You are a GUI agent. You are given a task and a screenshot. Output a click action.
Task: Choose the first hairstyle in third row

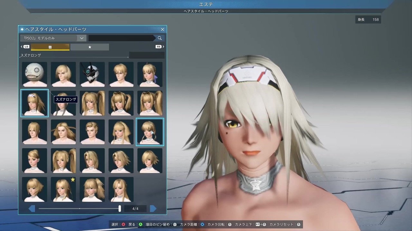(x=34, y=132)
